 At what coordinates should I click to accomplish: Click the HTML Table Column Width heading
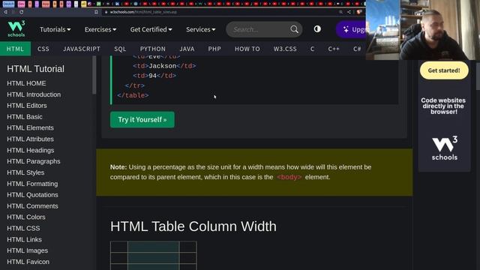(193, 226)
